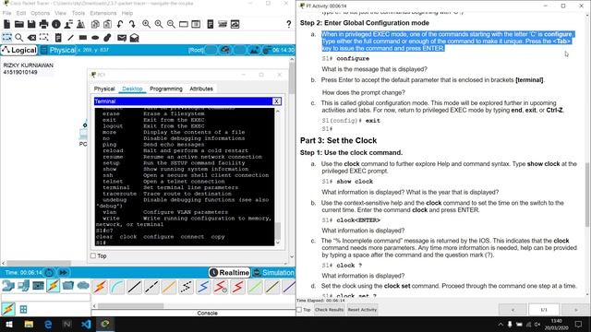Choose the Draw Line tool
Screen dimensions: 591x332
pyautogui.click(x=70, y=37)
